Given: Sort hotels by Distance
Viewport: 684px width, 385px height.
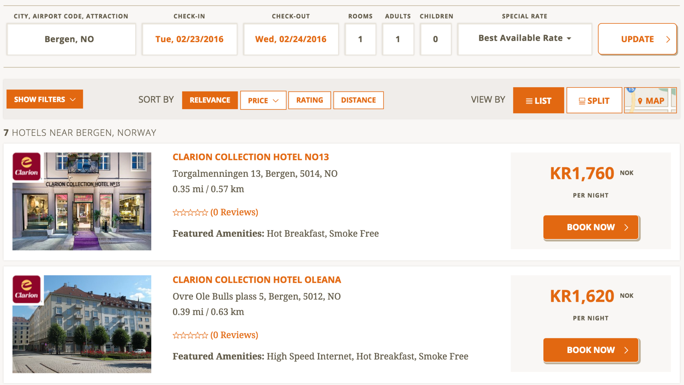Looking at the screenshot, I should 358,100.
